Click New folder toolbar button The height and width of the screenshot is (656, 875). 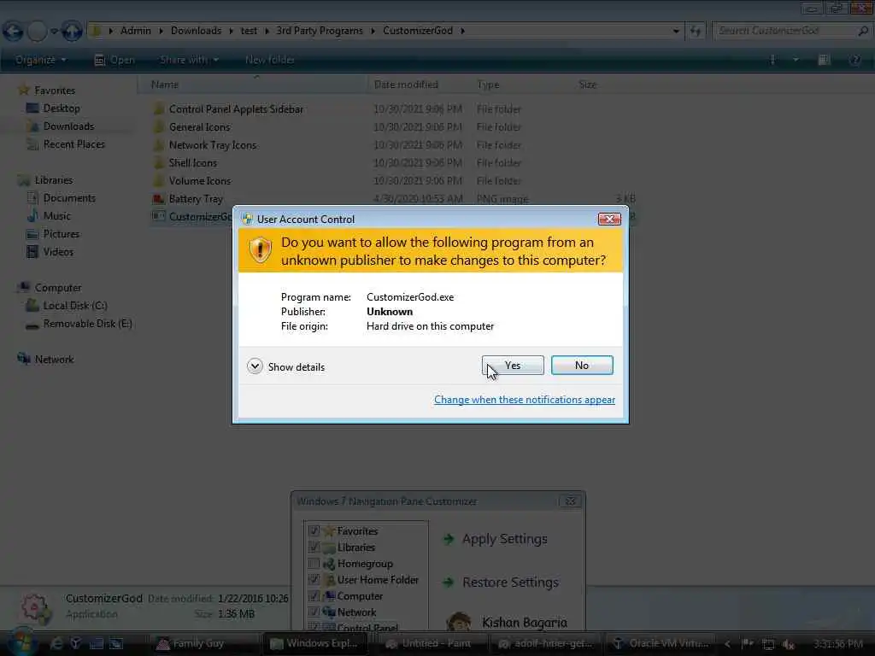(269, 60)
